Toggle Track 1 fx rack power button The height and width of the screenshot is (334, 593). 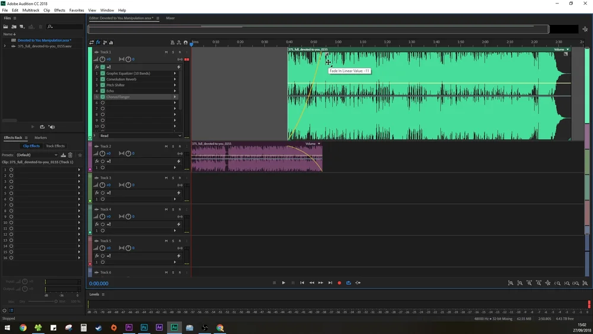(103, 67)
